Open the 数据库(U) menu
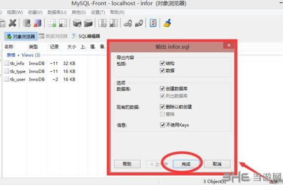The width and height of the screenshot is (283, 185). tap(57, 12)
